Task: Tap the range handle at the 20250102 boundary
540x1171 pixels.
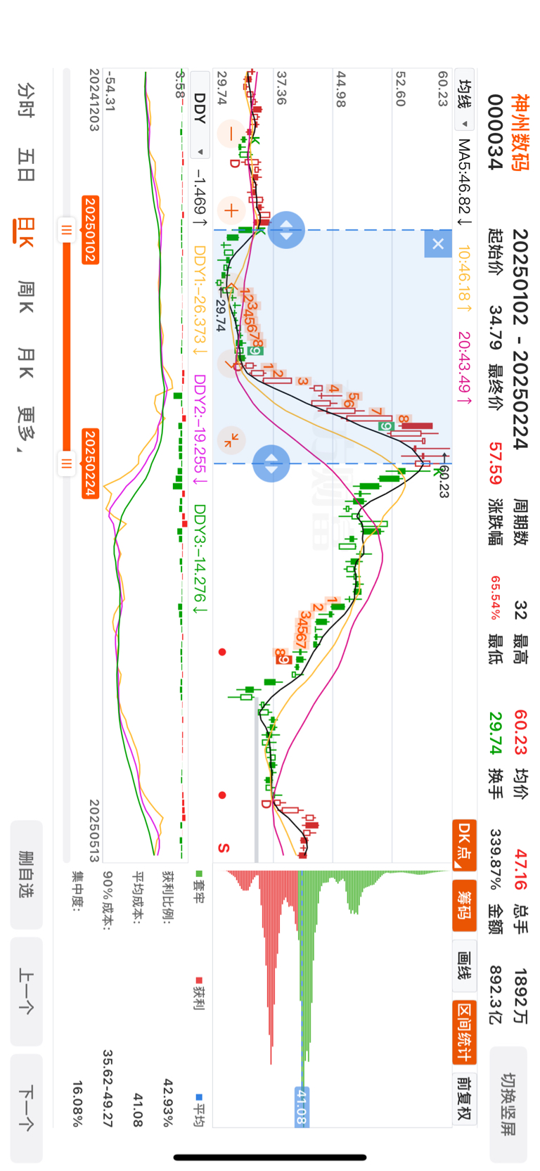Action: pos(286,230)
